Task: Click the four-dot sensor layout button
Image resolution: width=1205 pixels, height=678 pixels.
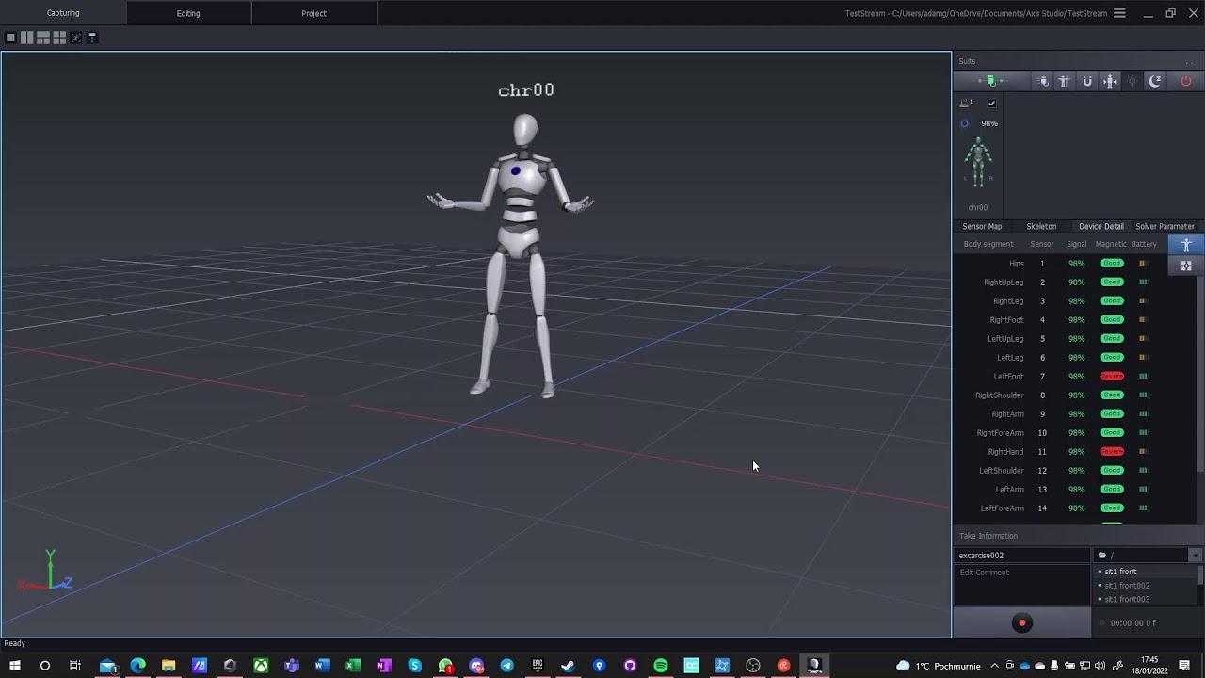Action: [x=1186, y=266]
